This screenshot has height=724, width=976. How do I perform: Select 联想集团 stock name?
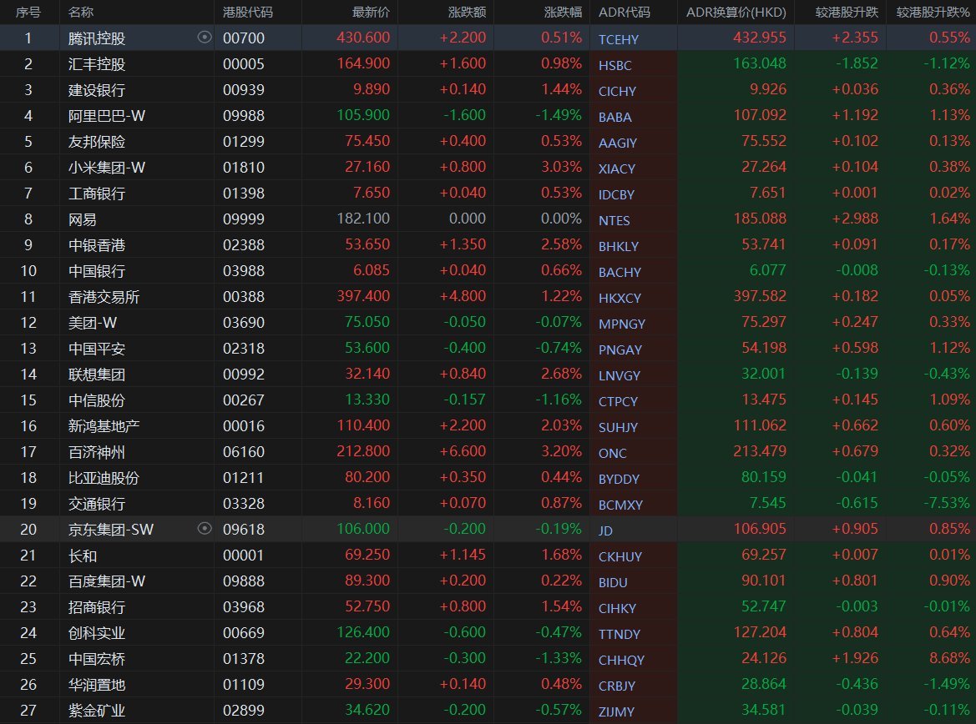pos(97,374)
